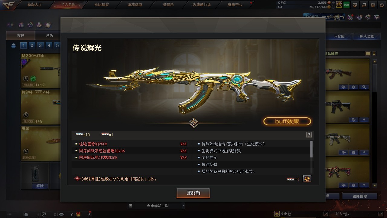Screen dimensions: 387x218
Task: Open the ranking podium icon
Action: click(21, 25)
